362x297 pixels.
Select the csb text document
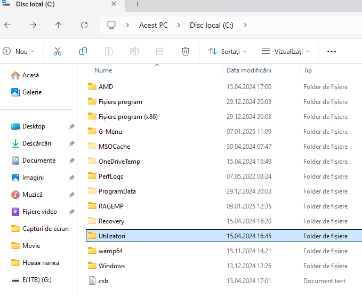point(103,281)
